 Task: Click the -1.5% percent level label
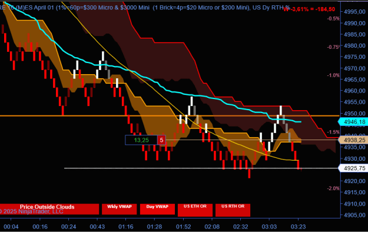[x=333, y=132]
